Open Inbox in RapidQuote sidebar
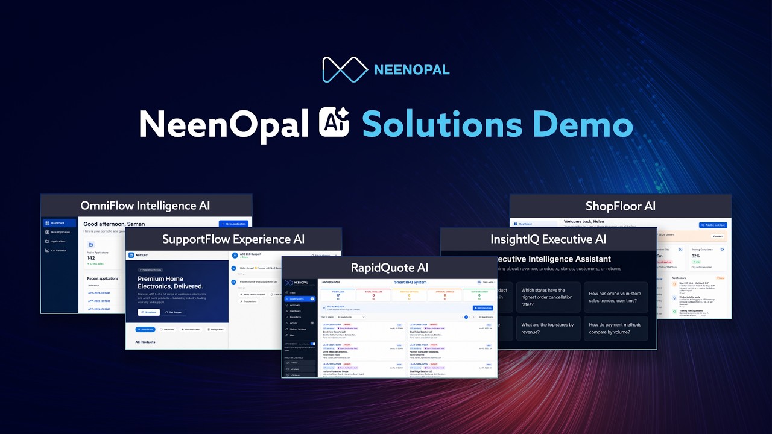 300,292
